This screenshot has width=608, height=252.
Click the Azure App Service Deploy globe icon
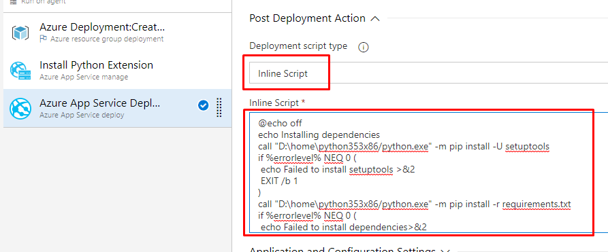[20, 108]
